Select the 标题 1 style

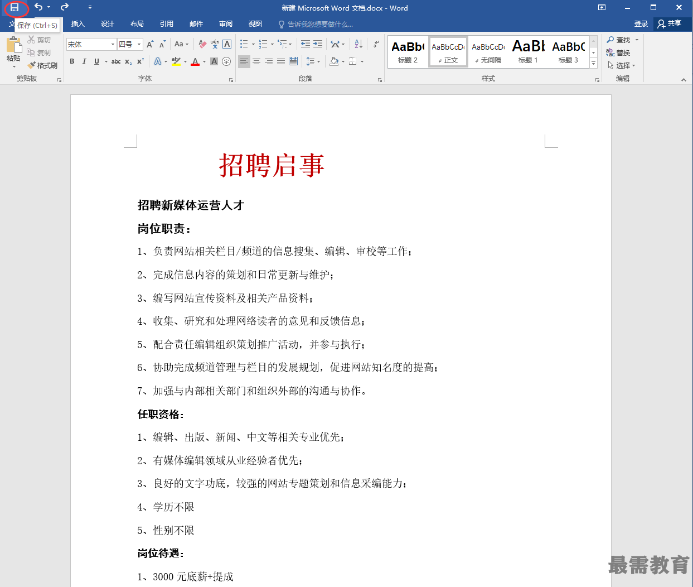point(528,52)
